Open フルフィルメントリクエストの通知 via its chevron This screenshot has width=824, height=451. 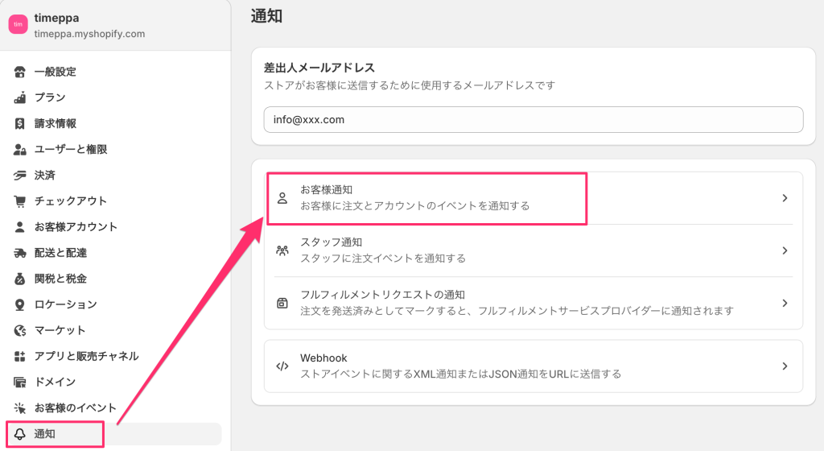point(785,304)
